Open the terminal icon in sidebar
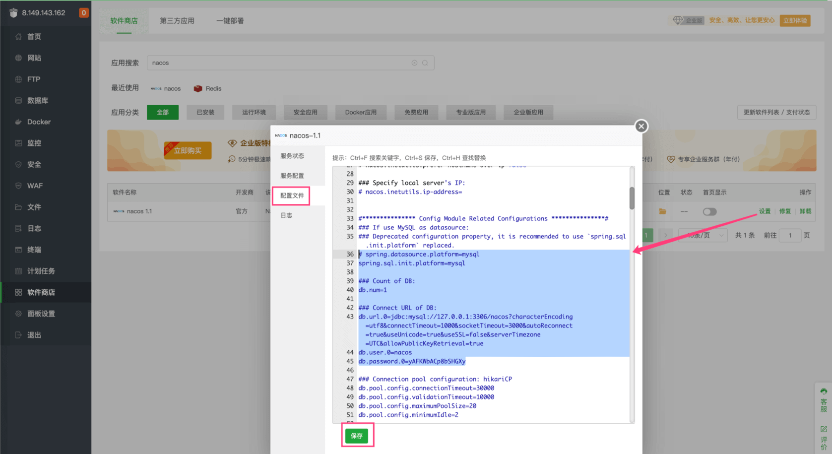Viewport: 832px width, 454px height. click(18, 250)
